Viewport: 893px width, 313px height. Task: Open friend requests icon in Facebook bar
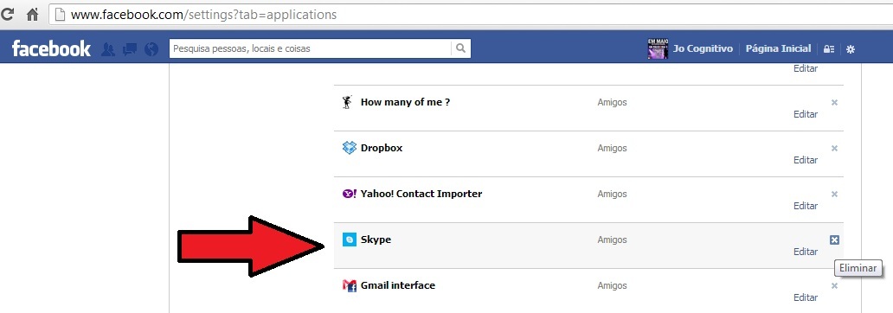tap(108, 49)
